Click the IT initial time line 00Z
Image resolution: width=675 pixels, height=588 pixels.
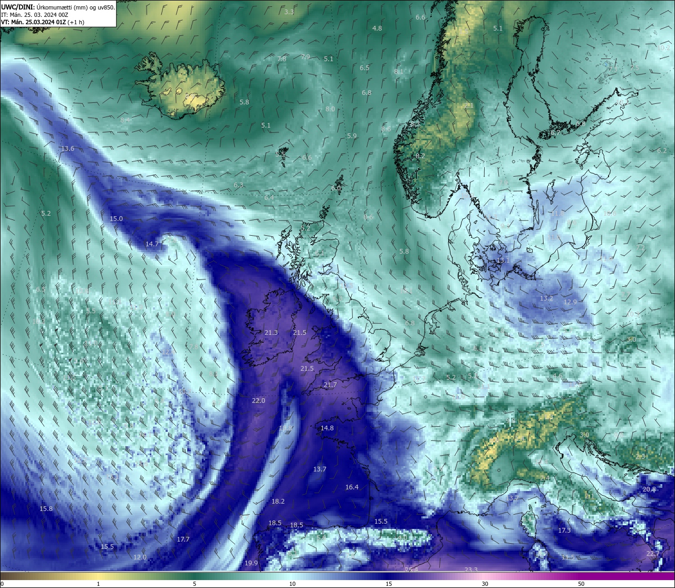pyautogui.click(x=35, y=15)
